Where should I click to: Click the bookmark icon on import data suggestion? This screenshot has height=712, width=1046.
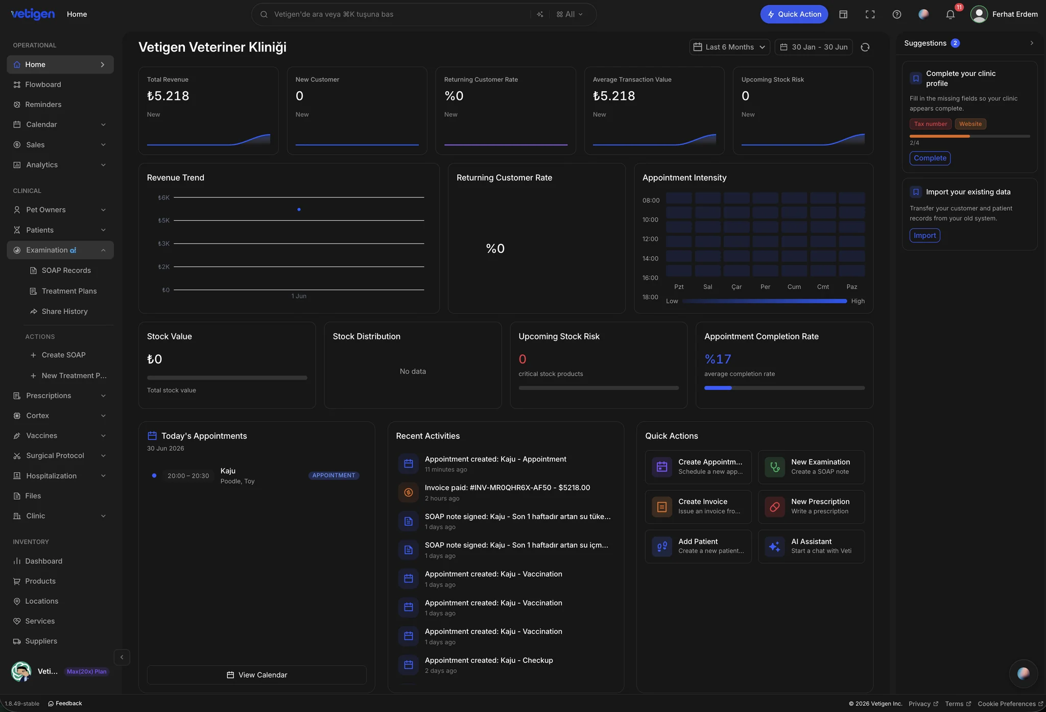point(916,192)
